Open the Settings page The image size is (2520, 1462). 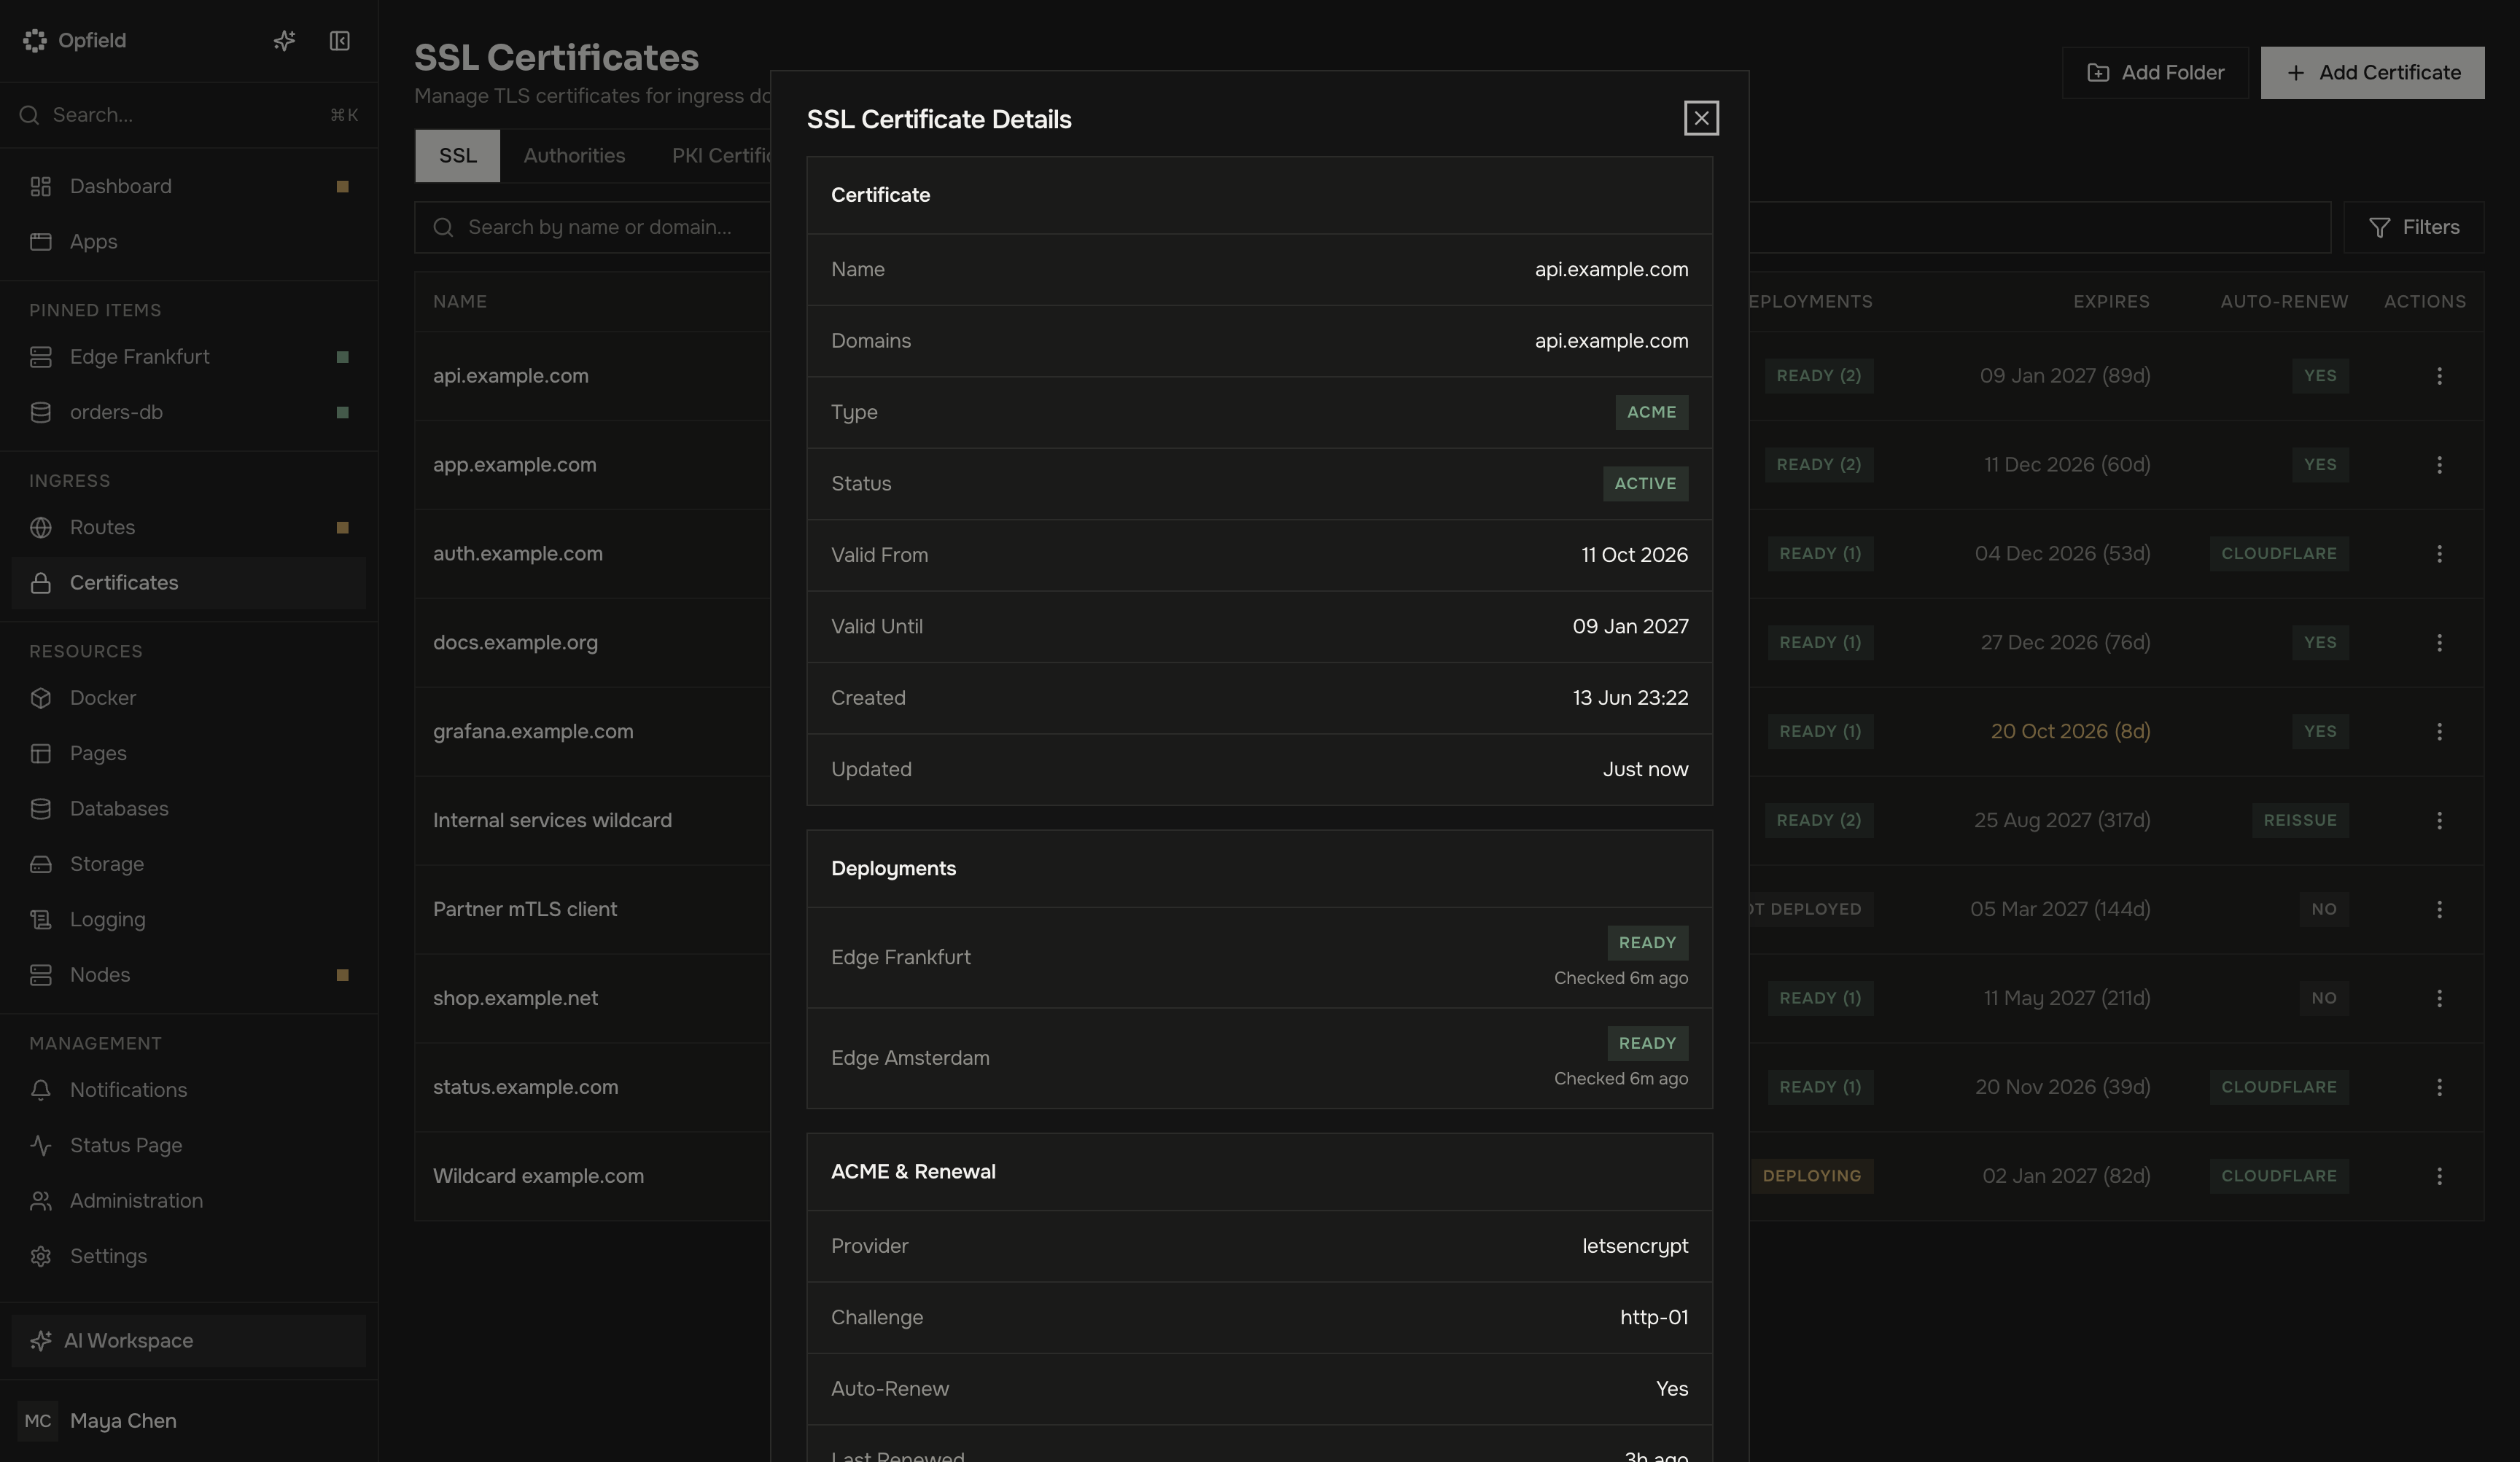click(x=189, y=1256)
